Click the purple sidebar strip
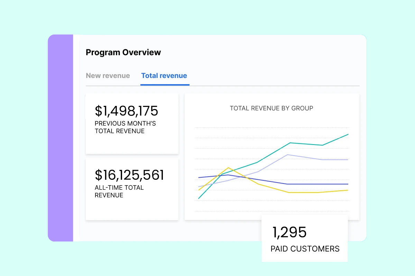This screenshot has width=415, height=276. (x=61, y=138)
